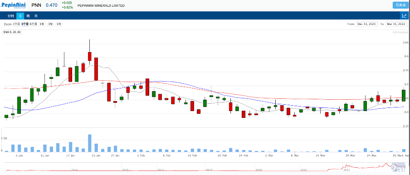
Task: Click the 2.5M volume axis label
Action: coord(4,138)
